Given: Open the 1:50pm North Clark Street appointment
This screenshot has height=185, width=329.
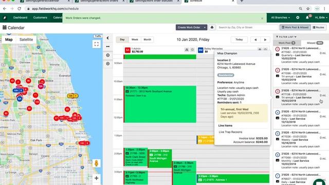Looking at the screenshot, I should click(136, 157).
